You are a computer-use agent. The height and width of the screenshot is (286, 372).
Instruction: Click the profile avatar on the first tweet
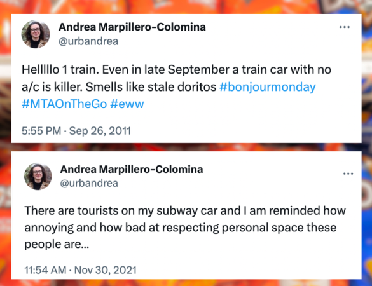click(x=36, y=34)
